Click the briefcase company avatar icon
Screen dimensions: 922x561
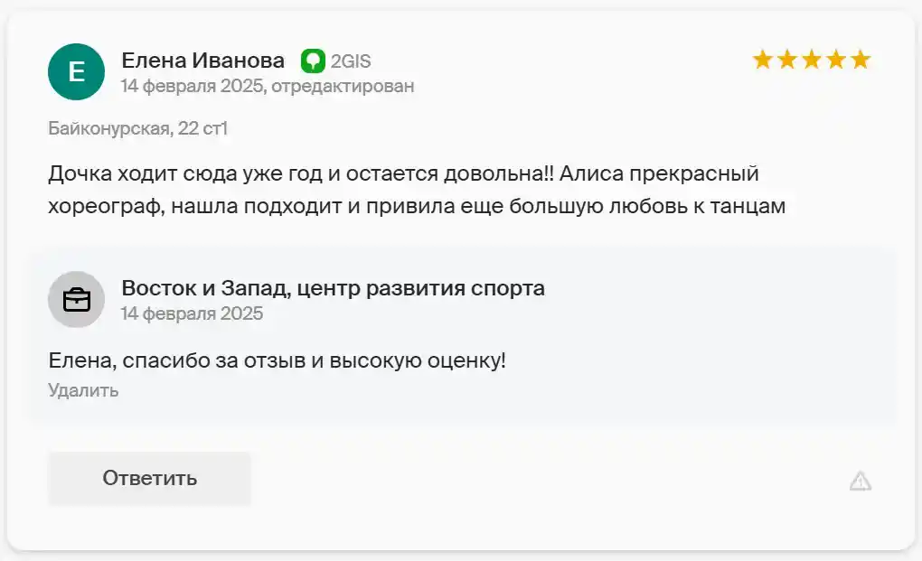coord(77,299)
